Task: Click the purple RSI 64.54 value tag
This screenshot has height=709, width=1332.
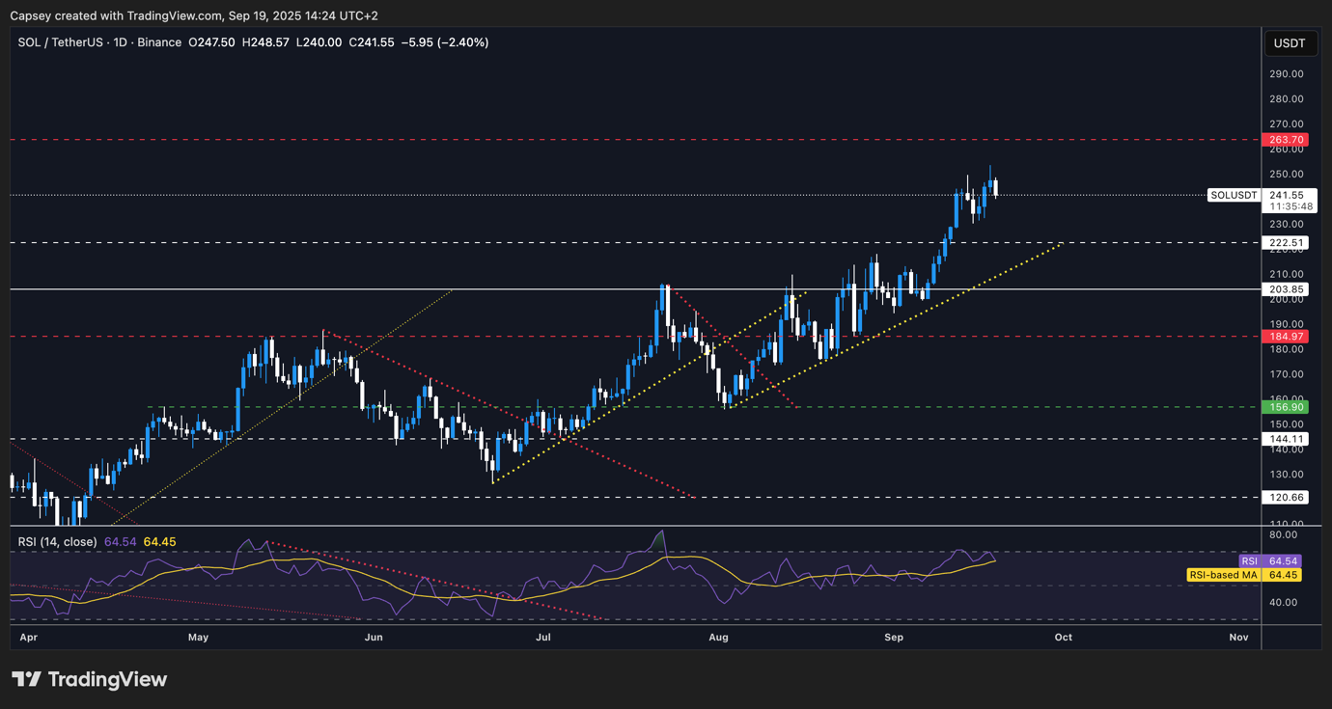Action: [x=1270, y=560]
